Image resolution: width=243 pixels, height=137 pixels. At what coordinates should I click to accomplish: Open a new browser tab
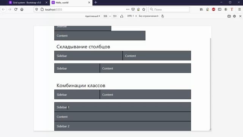(x=96, y=3)
